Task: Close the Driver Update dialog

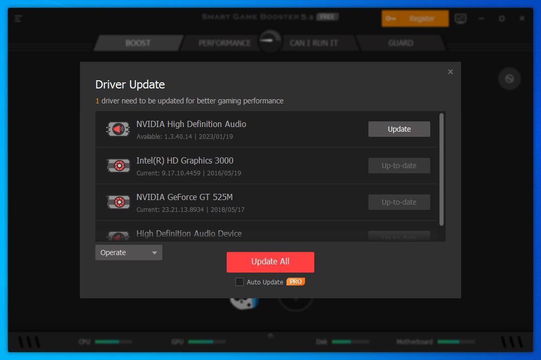Action: [x=450, y=71]
